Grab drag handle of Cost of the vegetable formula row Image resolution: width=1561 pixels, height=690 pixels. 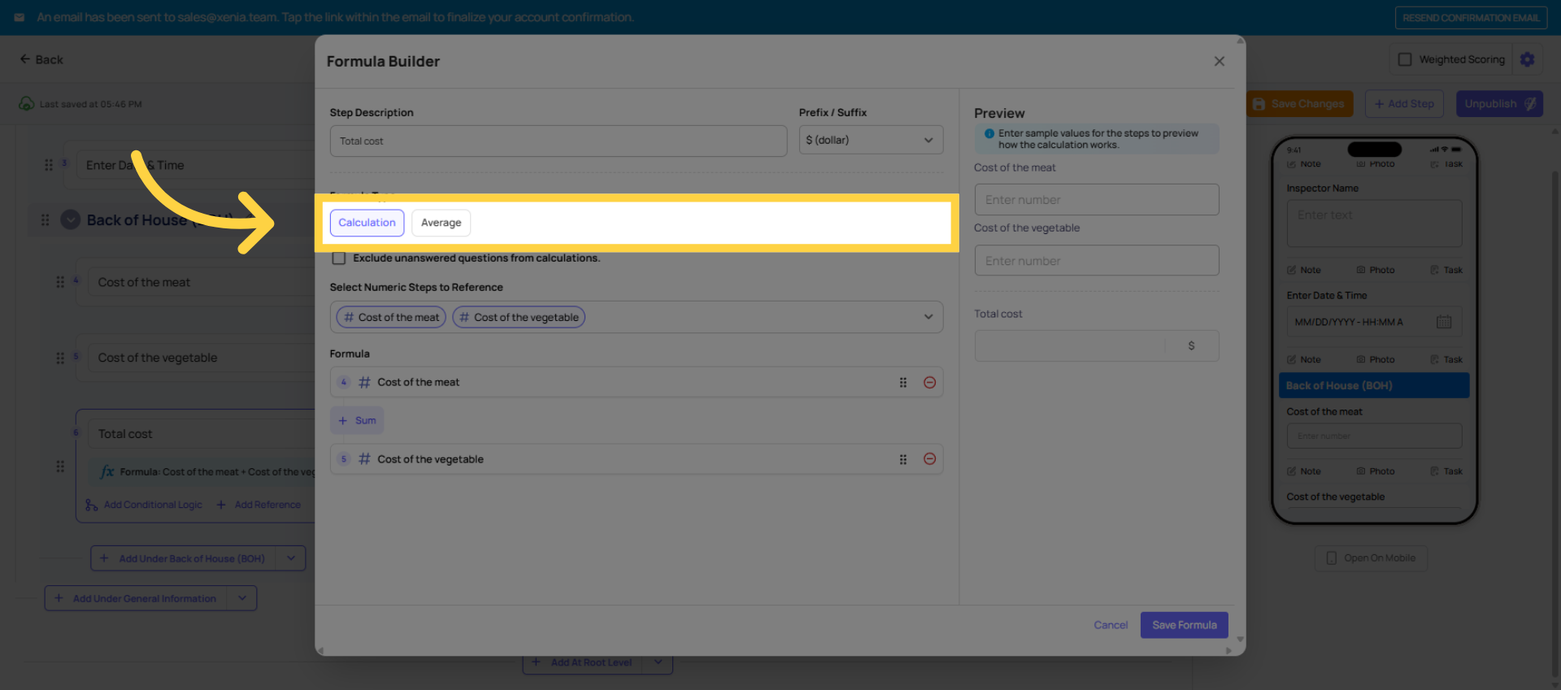click(x=902, y=459)
